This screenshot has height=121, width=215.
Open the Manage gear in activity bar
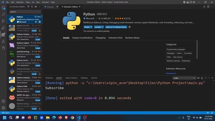3,108
